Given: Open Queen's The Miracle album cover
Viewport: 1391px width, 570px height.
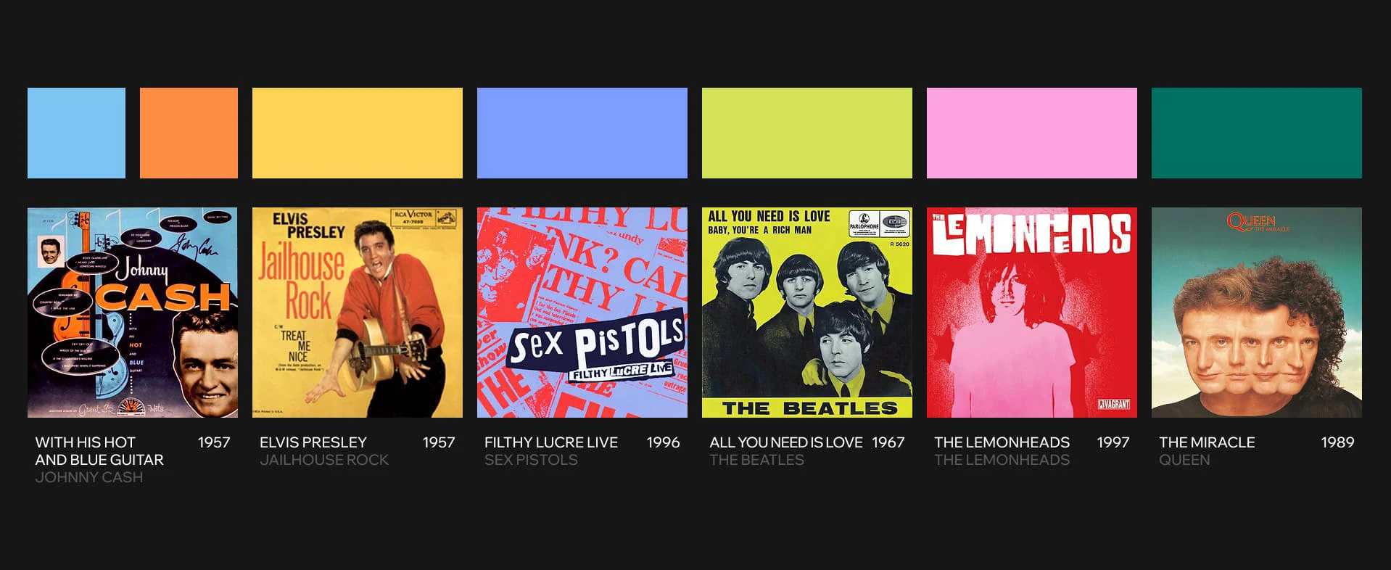Looking at the screenshot, I should 1257,313.
